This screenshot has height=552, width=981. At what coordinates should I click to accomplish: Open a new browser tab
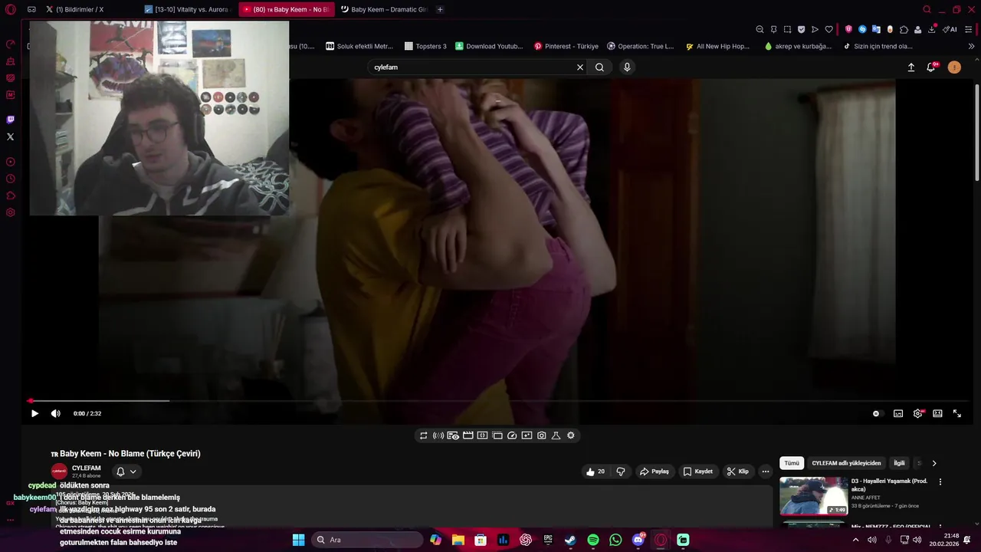[440, 9]
